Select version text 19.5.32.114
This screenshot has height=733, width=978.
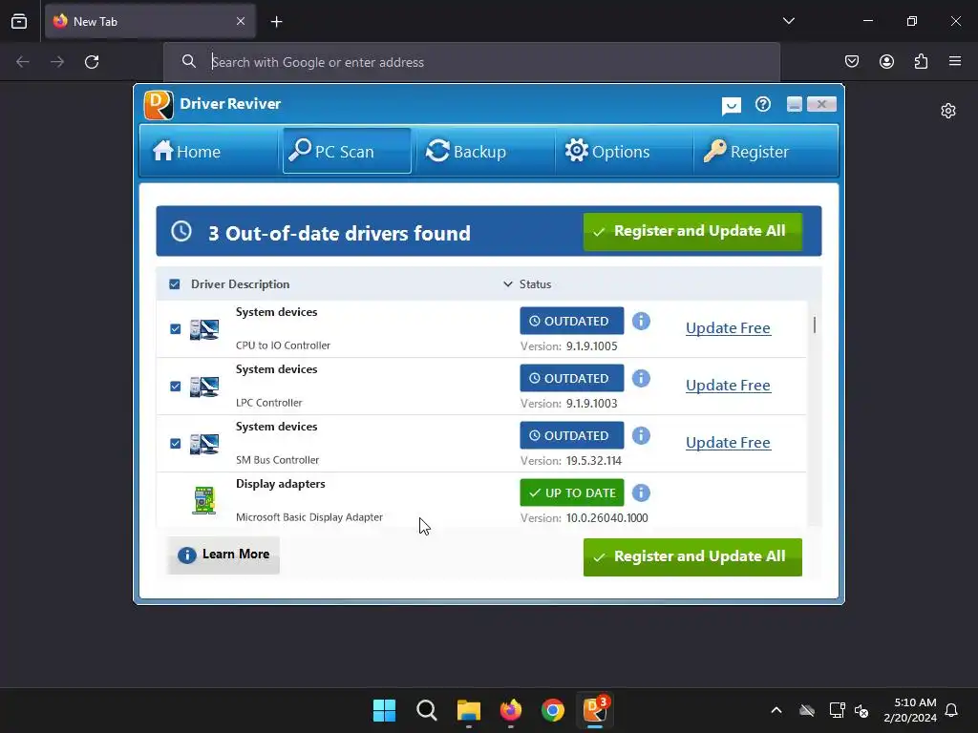(x=594, y=461)
